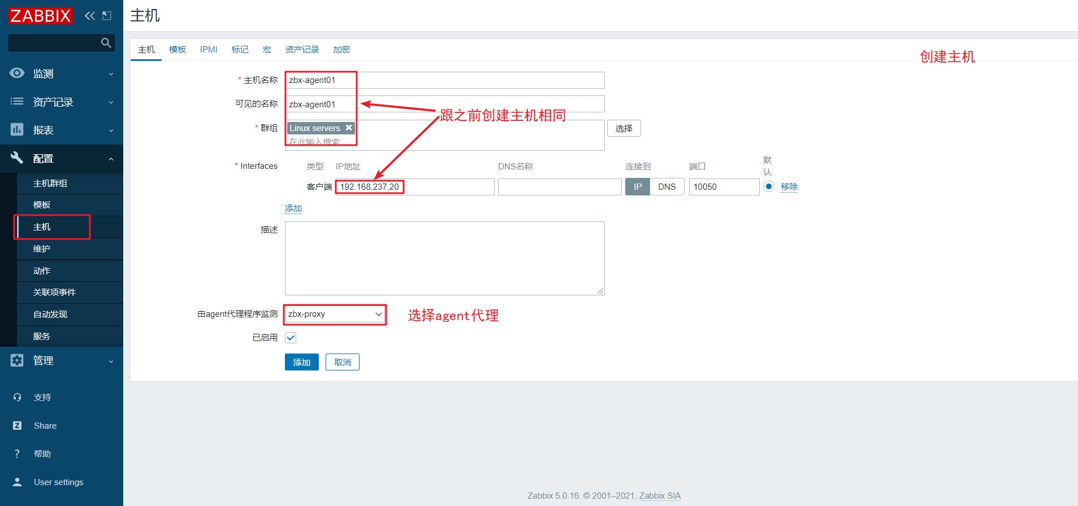Click the 支持 support link
1078x506 pixels.
click(x=42, y=398)
